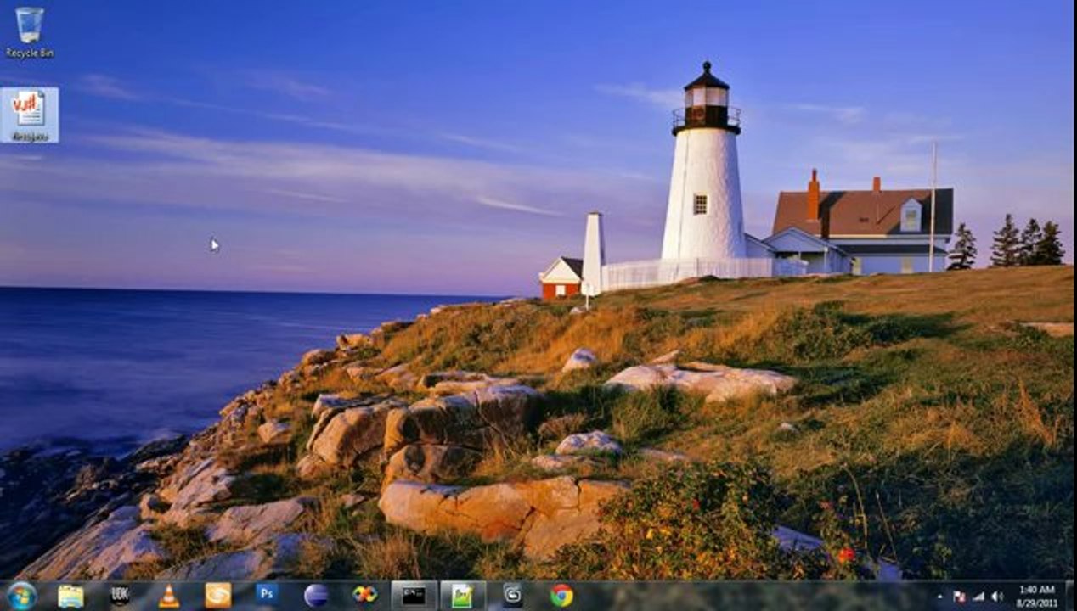Show hidden system tray icons
The image size is (1077, 611).
(939, 597)
